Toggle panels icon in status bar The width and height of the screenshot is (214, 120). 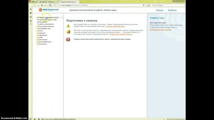(x=30, y=119)
